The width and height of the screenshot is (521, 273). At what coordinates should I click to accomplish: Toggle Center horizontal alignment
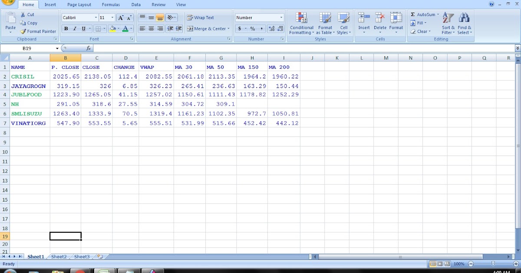point(151,29)
